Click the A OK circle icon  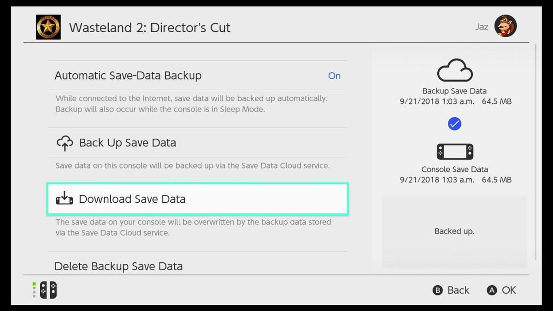click(x=491, y=290)
